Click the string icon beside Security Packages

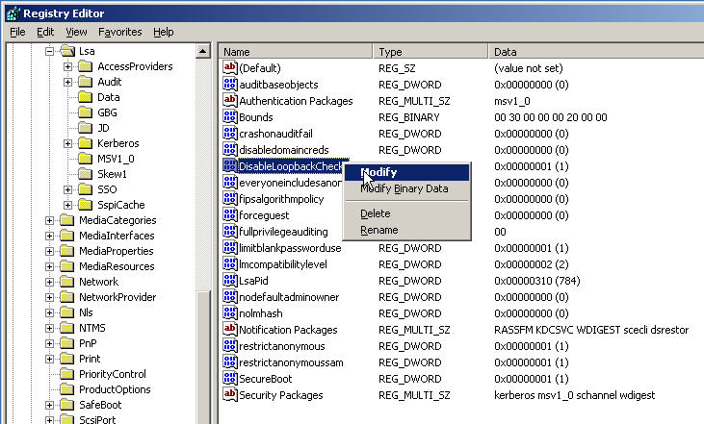click(x=230, y=395)
